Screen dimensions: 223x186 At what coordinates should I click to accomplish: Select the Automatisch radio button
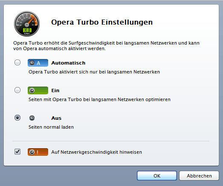coord(17,62)
